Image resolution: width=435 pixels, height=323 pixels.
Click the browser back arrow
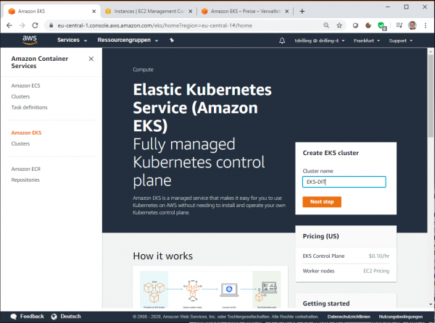pyautogui.click(x=9, y=25)
